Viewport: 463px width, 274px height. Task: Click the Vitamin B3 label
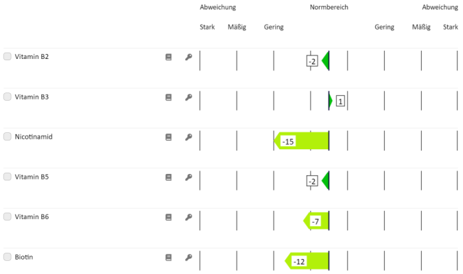[x=32, y=97]
